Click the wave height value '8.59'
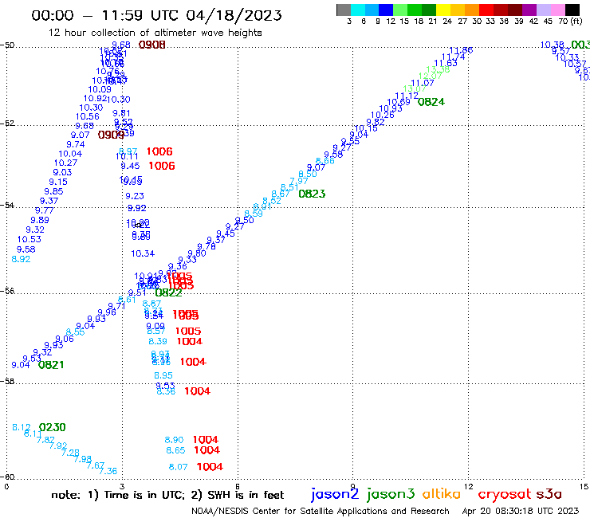 click(x=254, y=214)
